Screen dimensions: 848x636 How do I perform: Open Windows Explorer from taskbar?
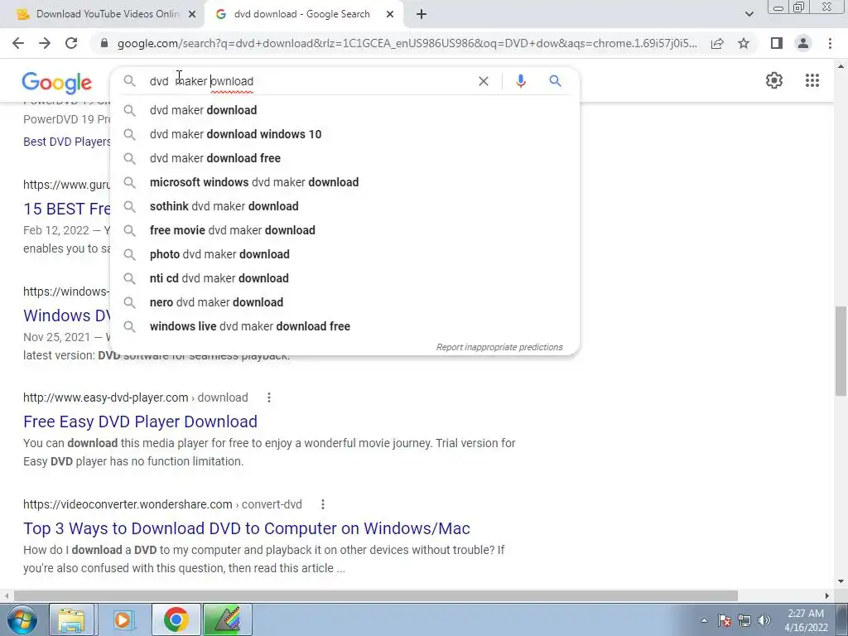point(71,619)
